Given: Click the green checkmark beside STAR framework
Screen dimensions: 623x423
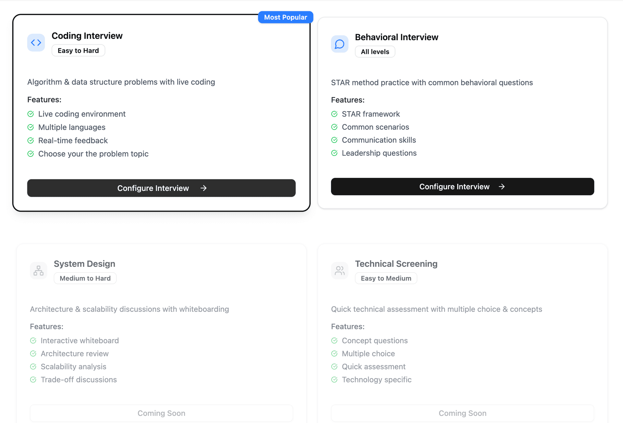Looking at the screenshot, I should [x=334, y=114].
